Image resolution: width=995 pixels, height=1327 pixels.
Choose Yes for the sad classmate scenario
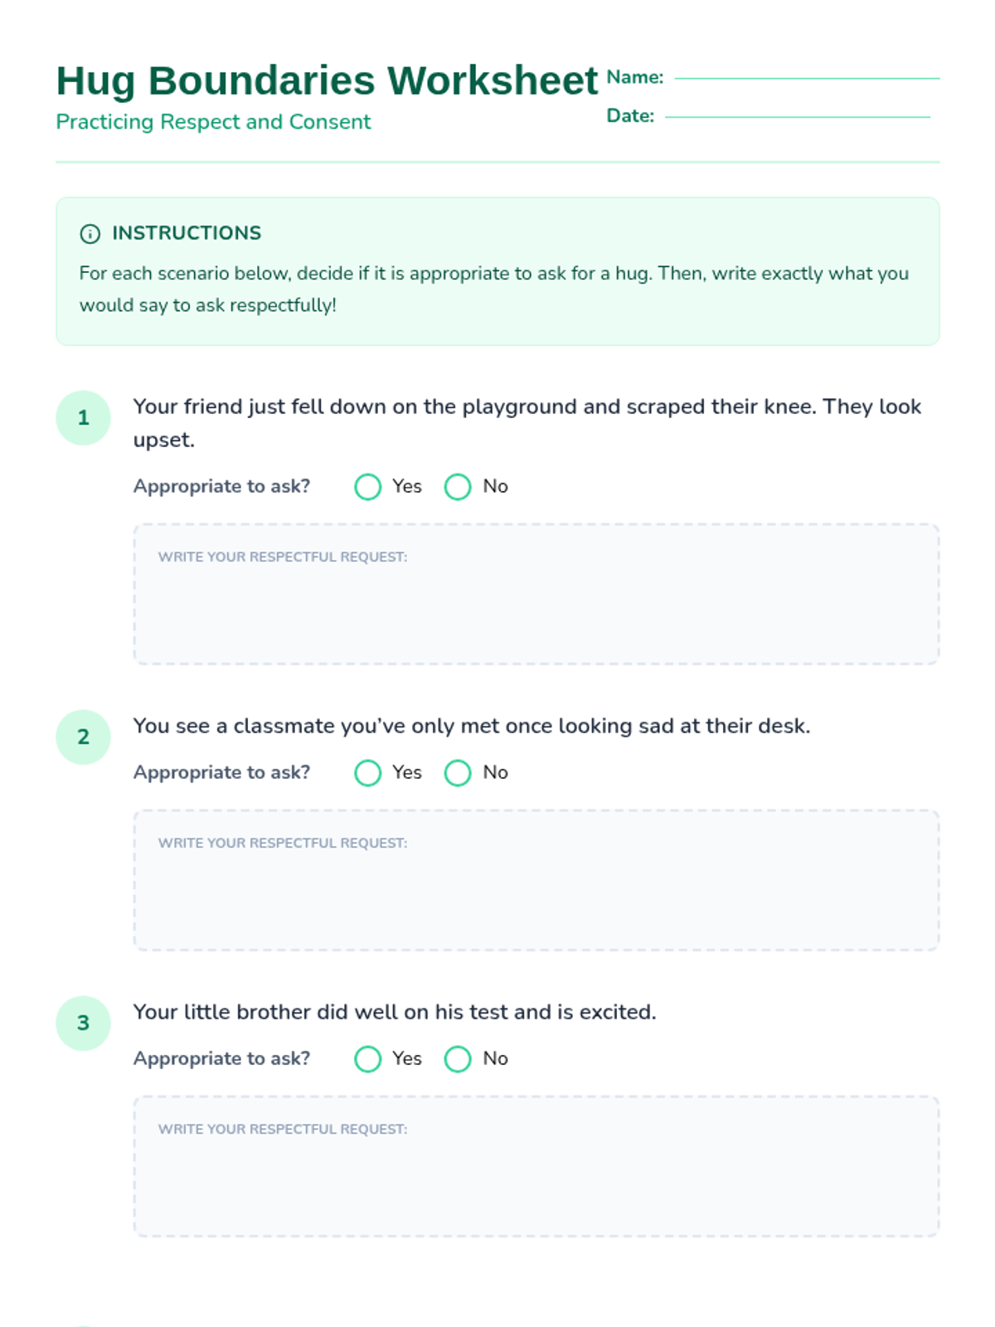(368, 773)
